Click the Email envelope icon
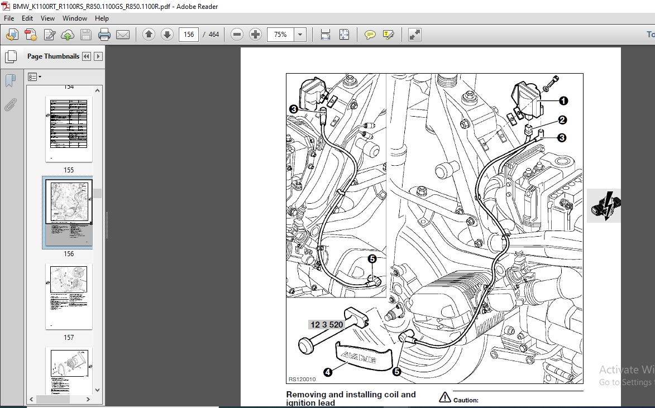Screen dimensions: 655x408 coord(123,35)
